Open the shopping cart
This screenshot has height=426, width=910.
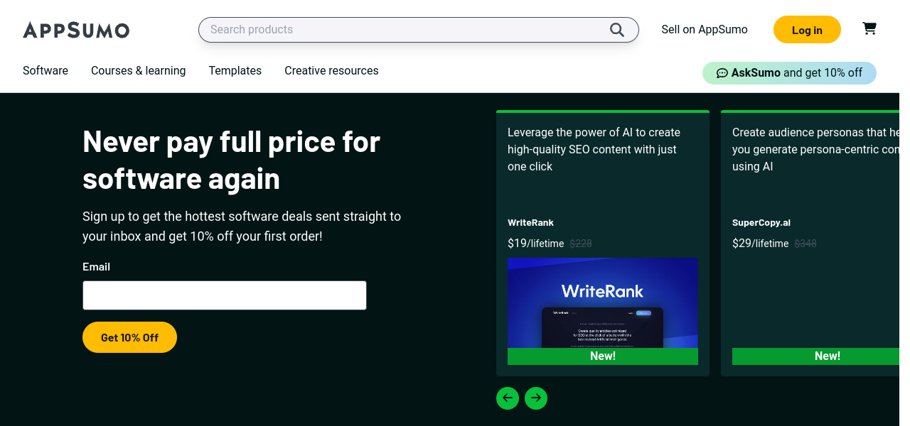coord(869,28)
